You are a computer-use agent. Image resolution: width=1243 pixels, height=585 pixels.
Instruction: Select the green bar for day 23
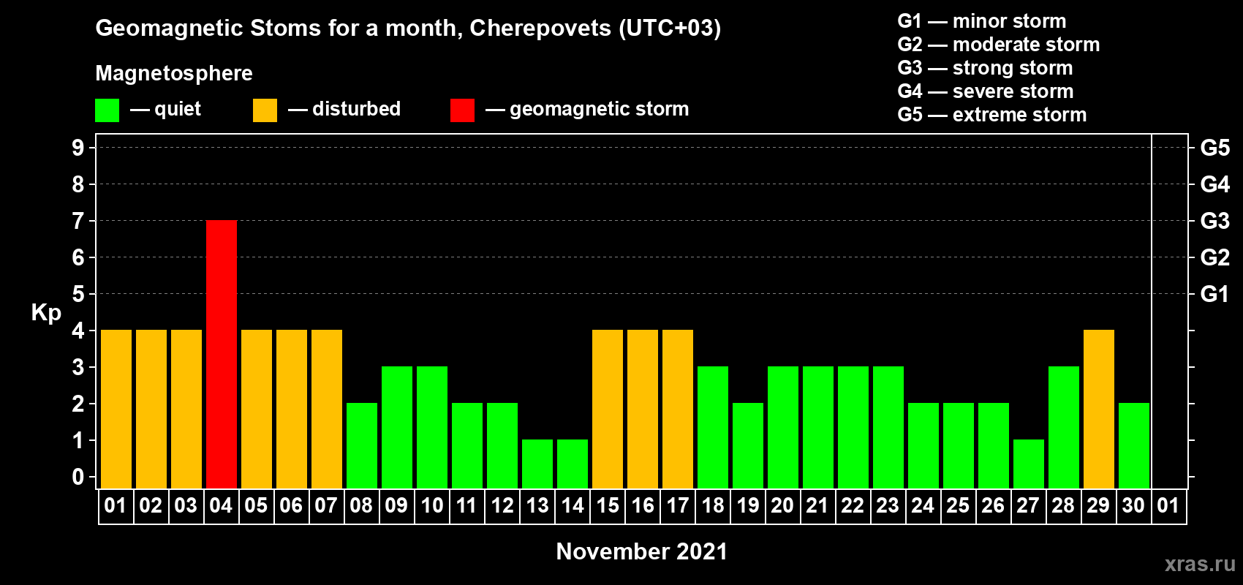888,428
